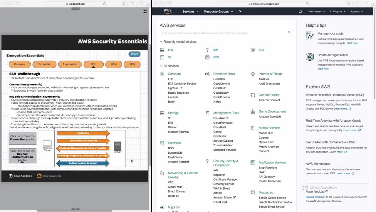The image size is (376, 212).
Task: Open the HSM tab
Action: [x=114, y=64]
